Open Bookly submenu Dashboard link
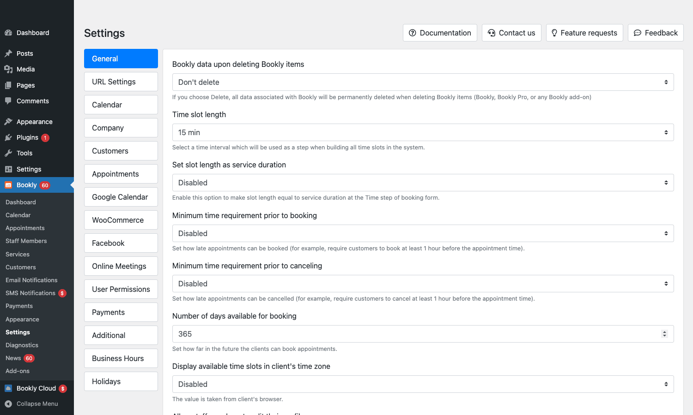The image size is (693, 415). pyautogui.click(x=21, y=202)
